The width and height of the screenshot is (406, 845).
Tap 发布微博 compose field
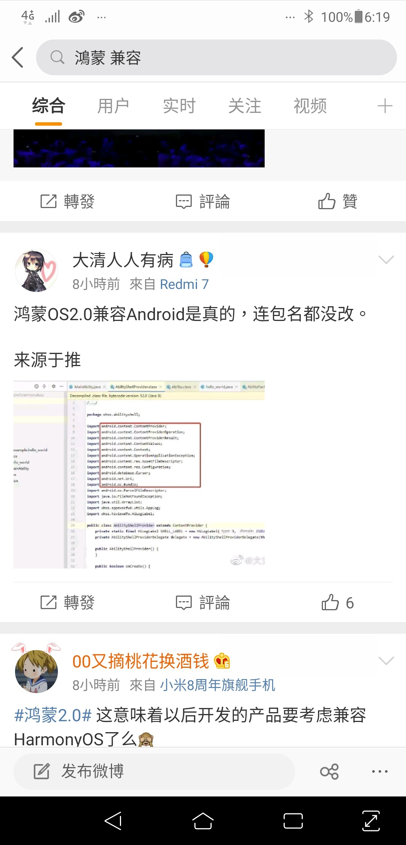click(154, 771)
